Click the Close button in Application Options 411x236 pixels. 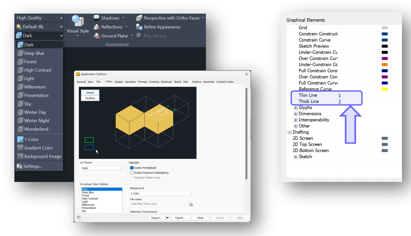tap(200, 218)
